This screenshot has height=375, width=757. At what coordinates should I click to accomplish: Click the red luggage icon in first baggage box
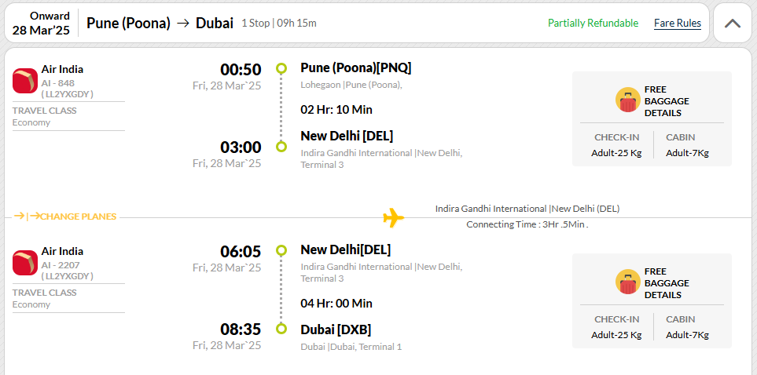(x=627, y=100)
